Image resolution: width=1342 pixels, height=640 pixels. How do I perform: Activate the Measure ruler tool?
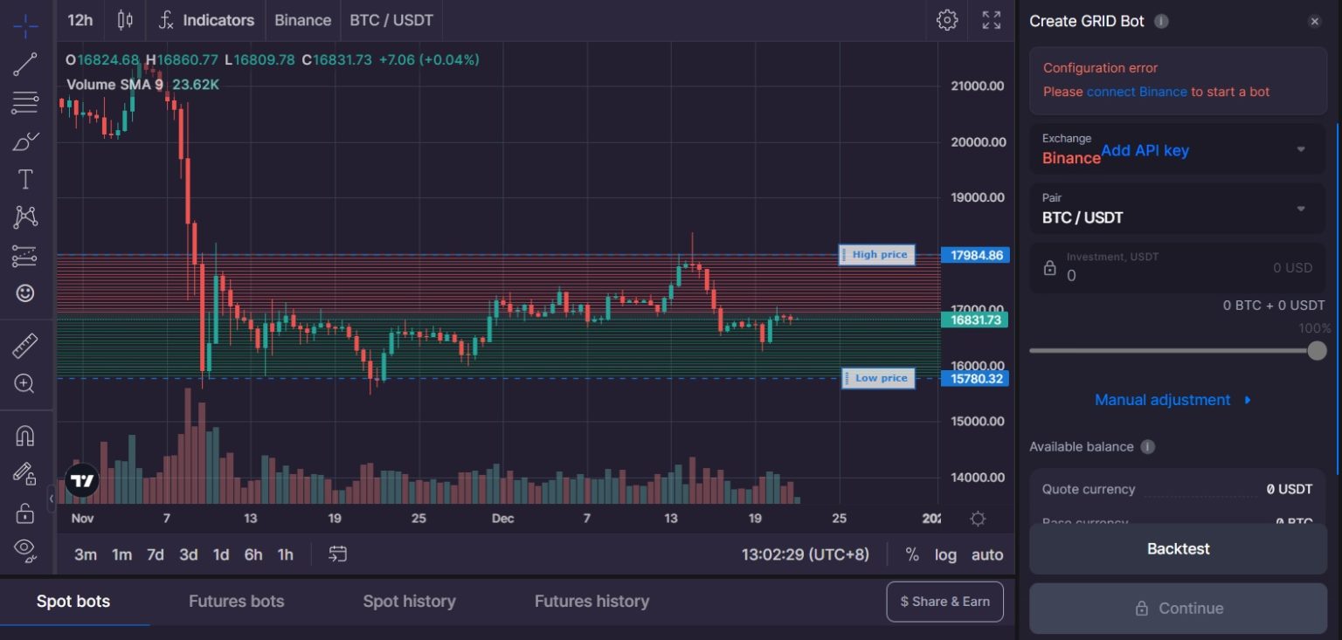coord(24,345)
